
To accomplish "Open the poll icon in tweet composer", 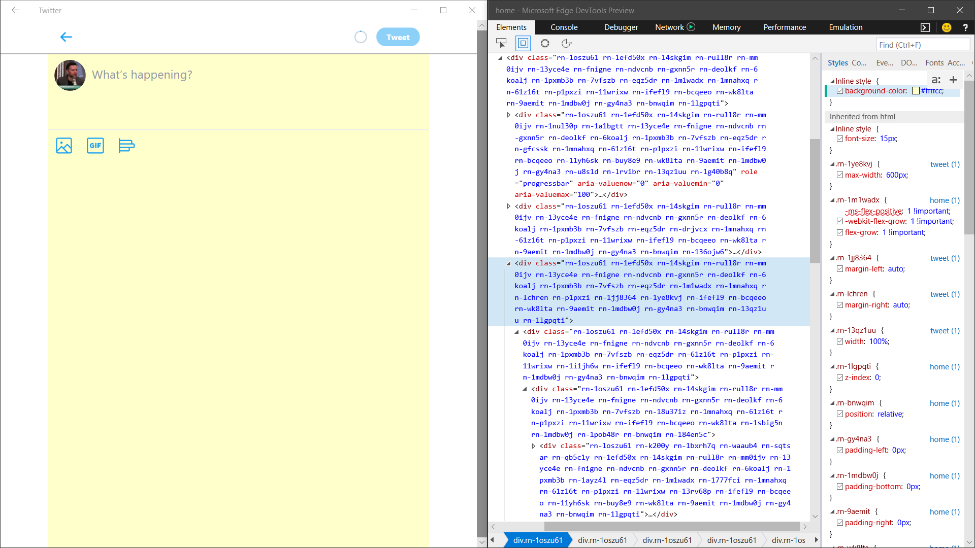I will tap(126, 146).
